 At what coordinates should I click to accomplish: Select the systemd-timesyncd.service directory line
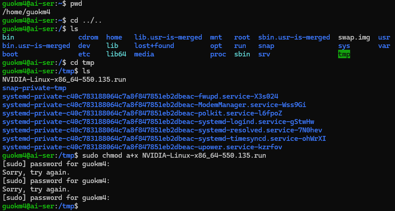coord(164,139)
